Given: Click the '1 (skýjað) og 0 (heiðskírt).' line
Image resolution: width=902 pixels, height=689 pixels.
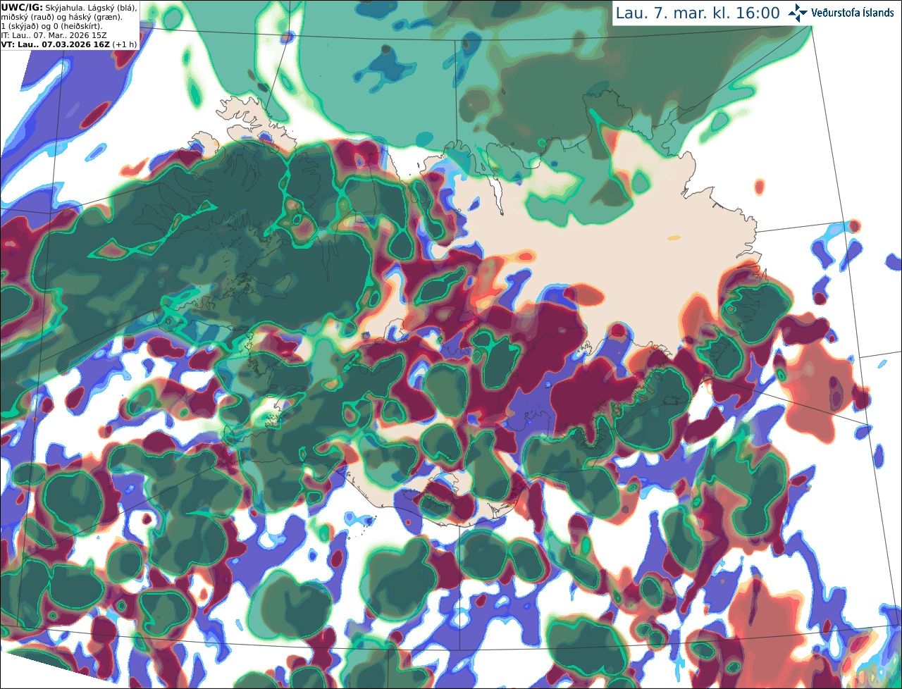Looking at the screenshot, I should 51,25.
